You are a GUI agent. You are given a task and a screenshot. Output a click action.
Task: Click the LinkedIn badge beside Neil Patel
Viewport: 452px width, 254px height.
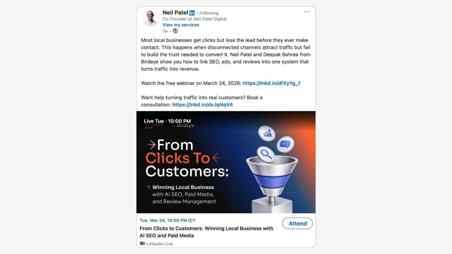click(192, 13)
